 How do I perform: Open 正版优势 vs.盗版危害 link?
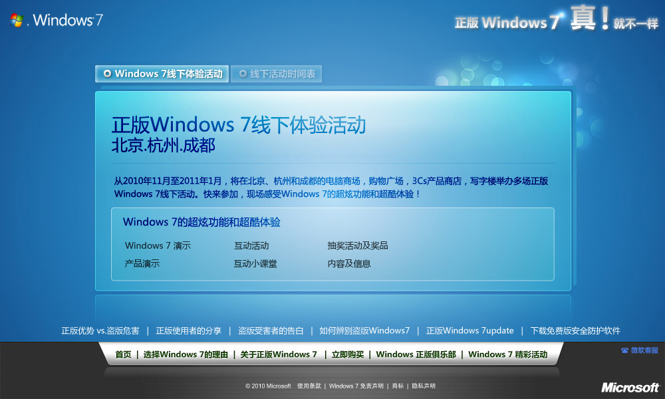(100, 331)
